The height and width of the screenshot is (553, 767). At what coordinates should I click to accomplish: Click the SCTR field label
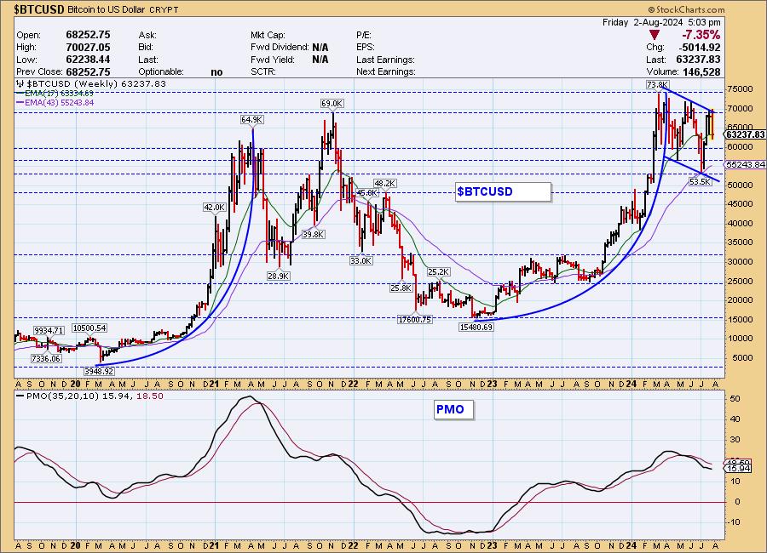point(263,71)
